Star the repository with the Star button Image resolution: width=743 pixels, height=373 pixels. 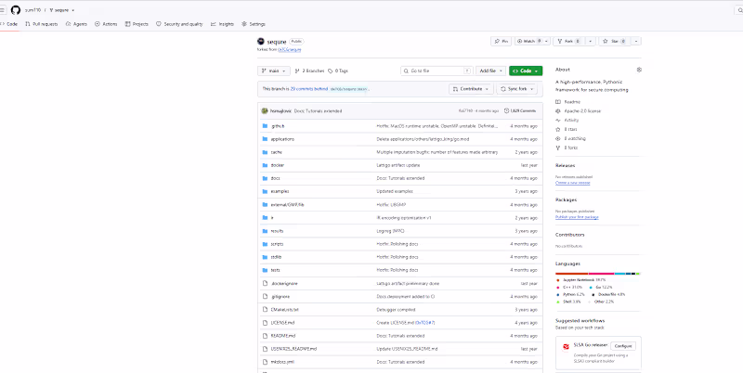pyautogui.click(x=615, y=41)
